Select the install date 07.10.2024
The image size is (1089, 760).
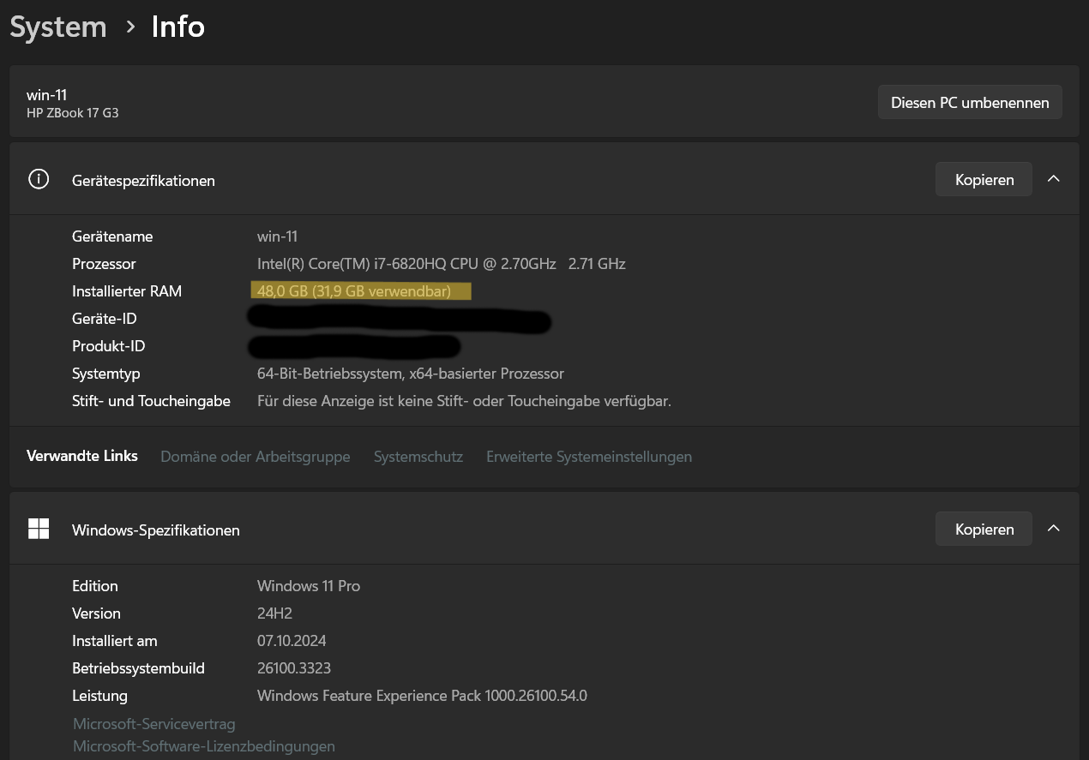pyautogui.click(x=292, y=640)
